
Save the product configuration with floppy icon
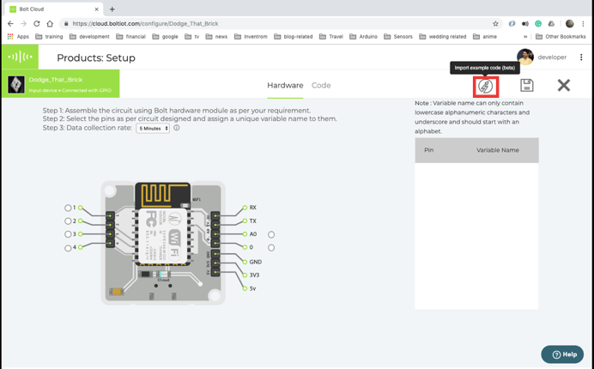tap(526, 85)
